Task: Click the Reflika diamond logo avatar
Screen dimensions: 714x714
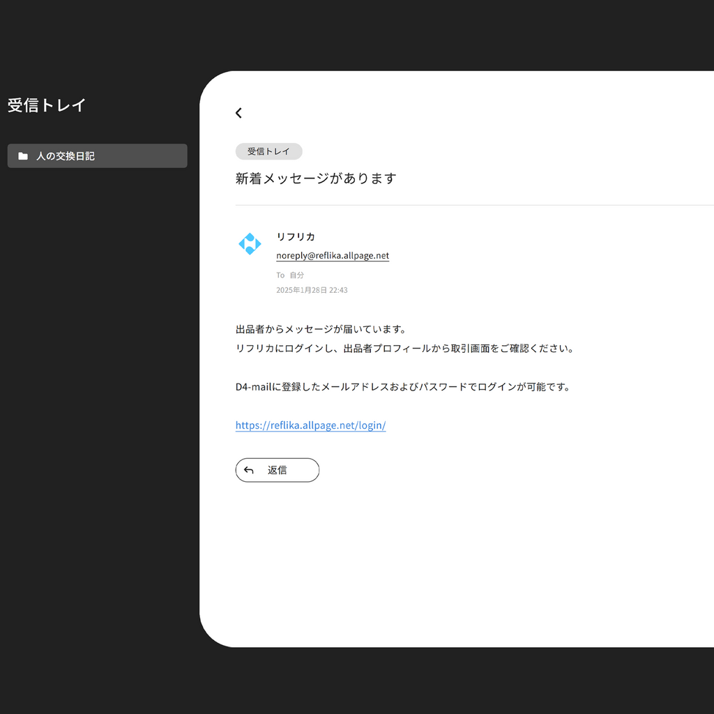Action: click(250, 244)
